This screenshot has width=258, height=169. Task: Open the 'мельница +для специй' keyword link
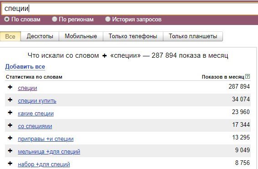click(49, 151)
